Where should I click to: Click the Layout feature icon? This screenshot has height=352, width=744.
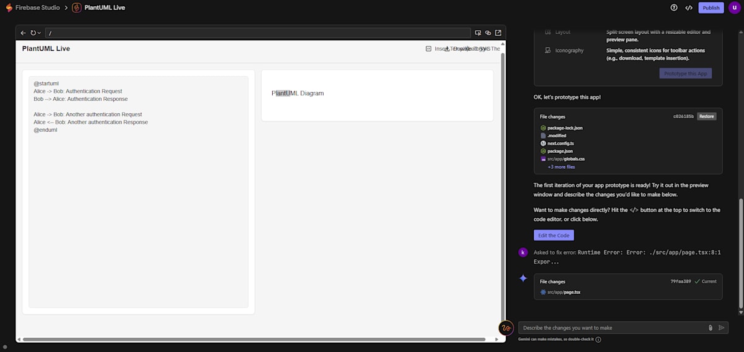click(x=547, y=32)
